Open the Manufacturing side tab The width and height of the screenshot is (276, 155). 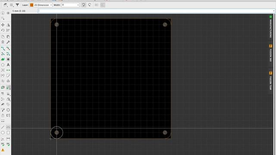tap(270, 27)
